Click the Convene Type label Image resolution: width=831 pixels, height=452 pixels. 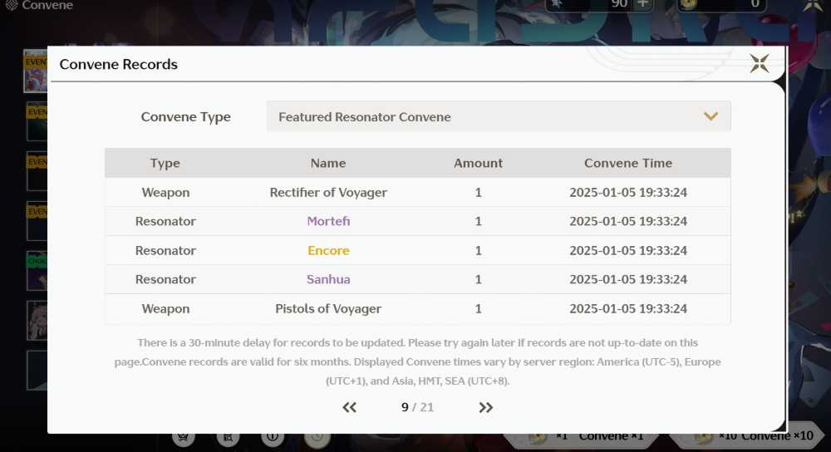click(x=185, y=116)
